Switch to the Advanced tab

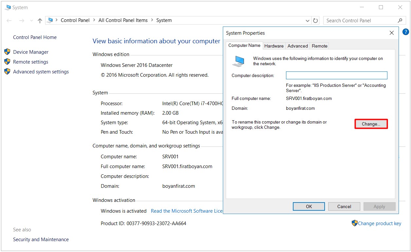(297, 46)
